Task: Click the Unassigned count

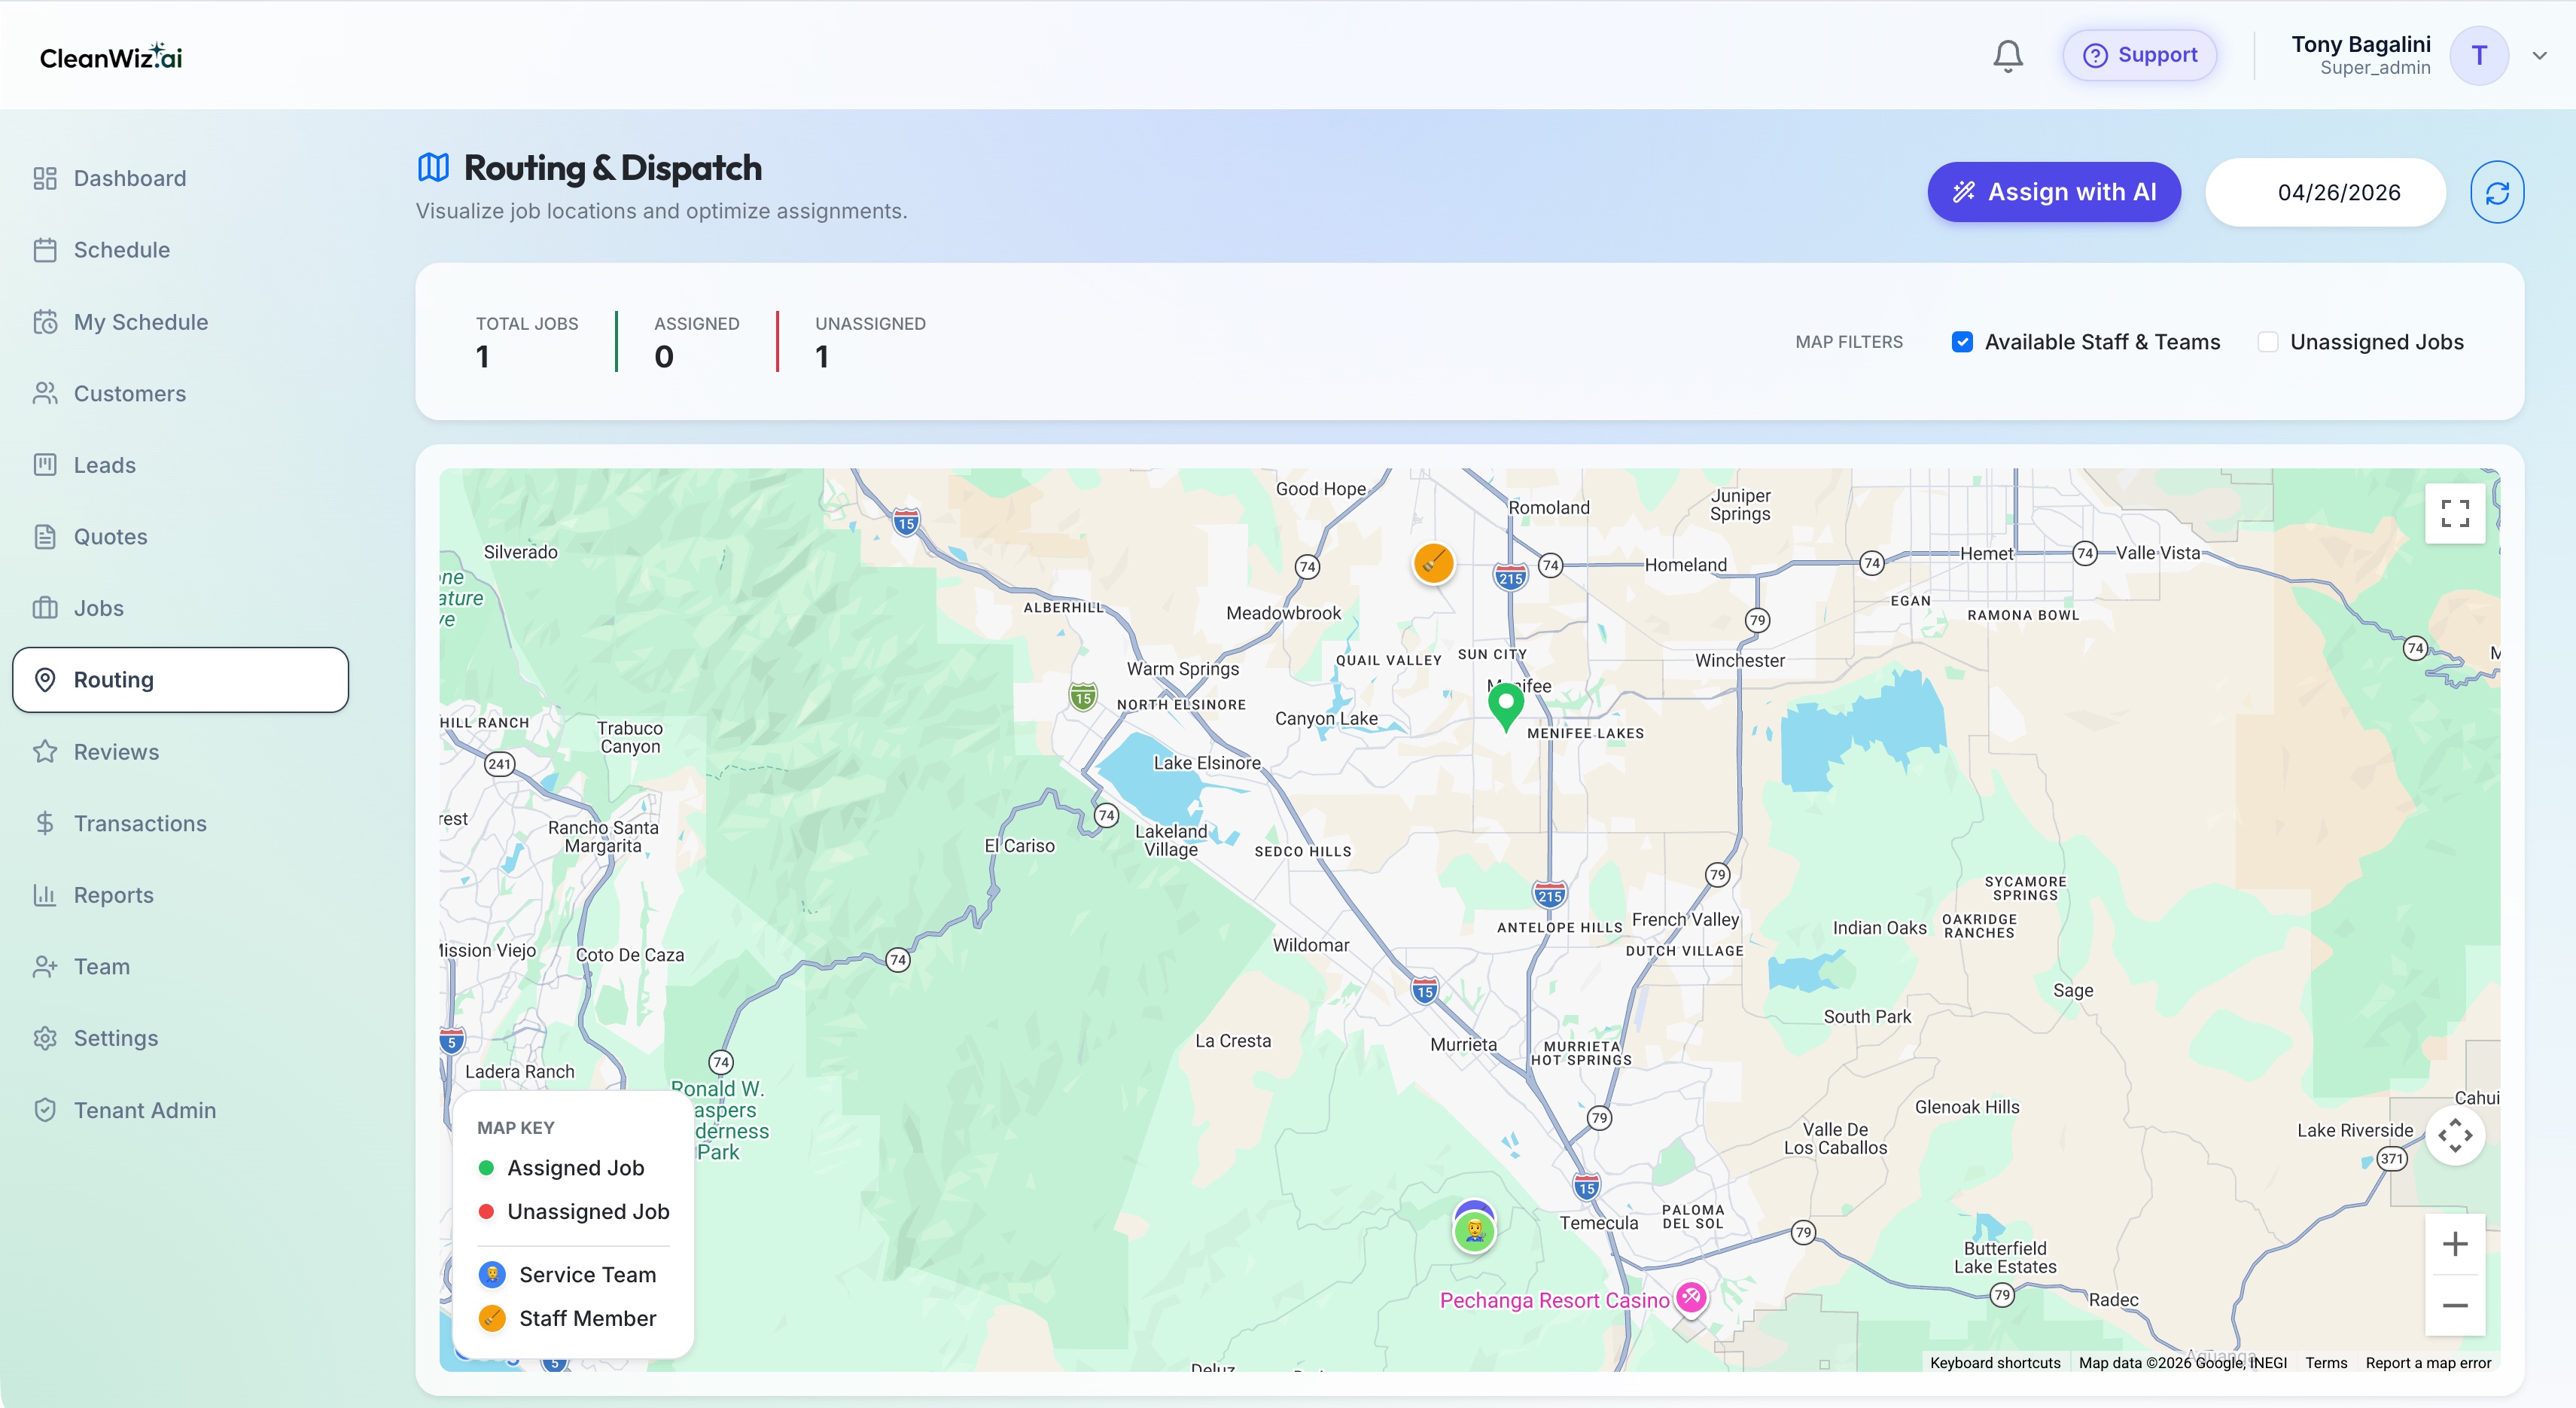Action: tap(822, 357)
